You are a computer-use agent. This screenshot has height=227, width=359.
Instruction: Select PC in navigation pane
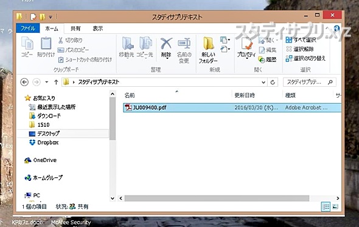pos(32,195)
